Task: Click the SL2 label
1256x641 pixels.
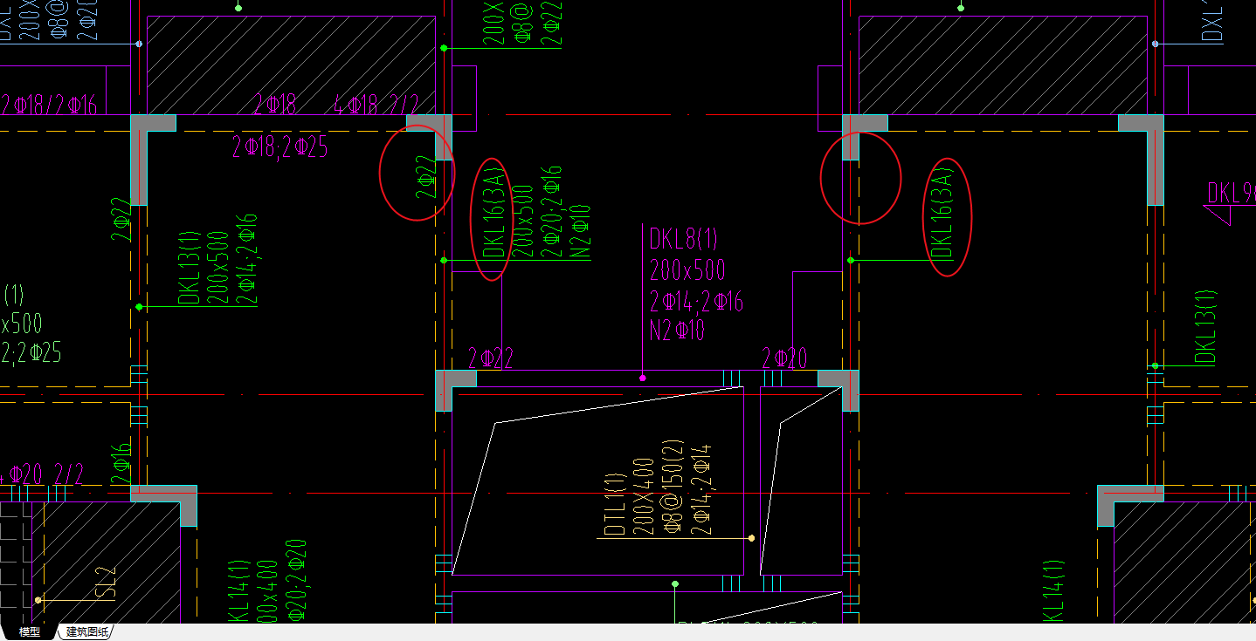Action: click(x=106, y=583)
